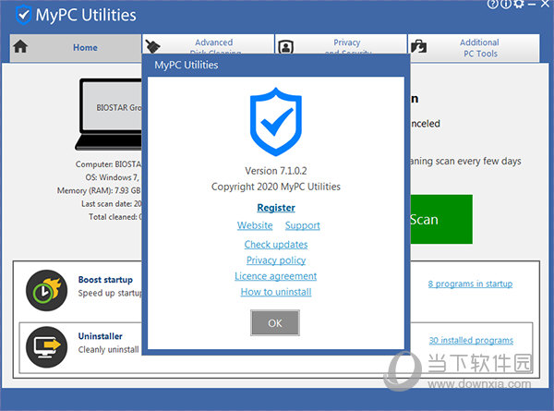Follow the Website link

click(255, 225)
